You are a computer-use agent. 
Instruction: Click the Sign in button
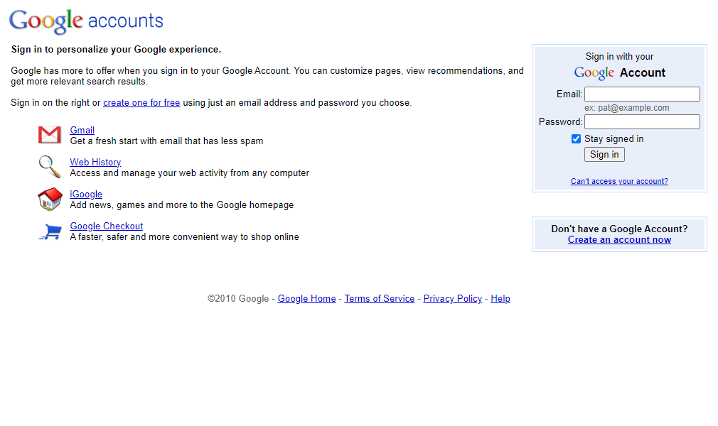pyautogui.click(x=604, y=155)
